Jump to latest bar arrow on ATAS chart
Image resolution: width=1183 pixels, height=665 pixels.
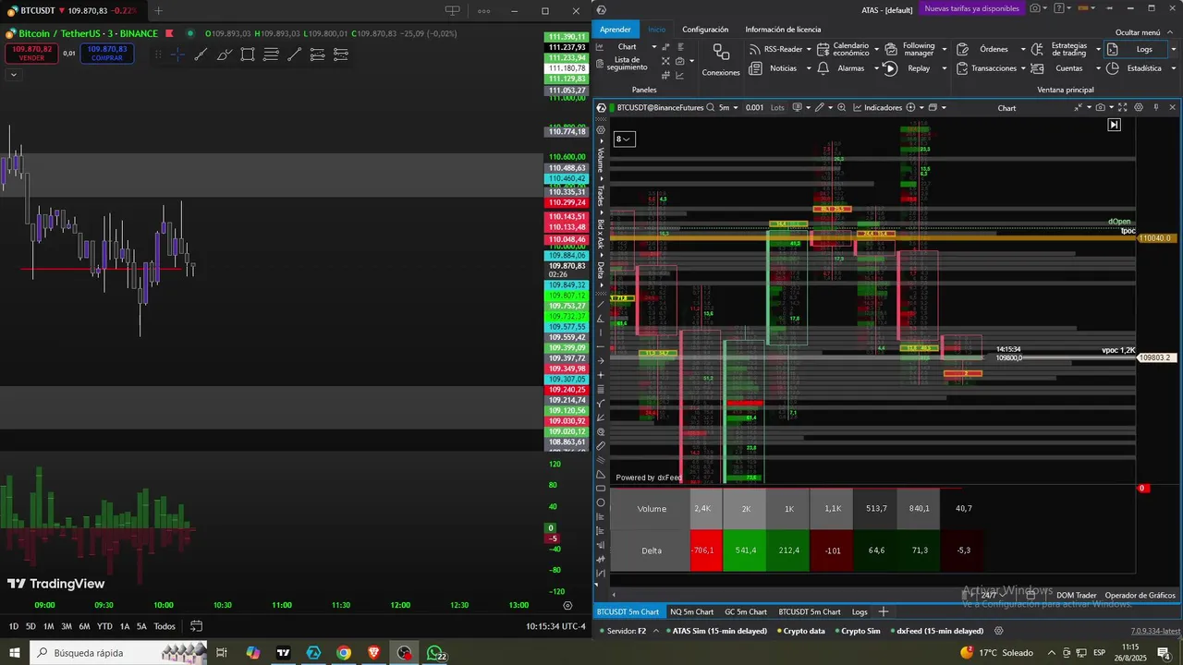coord(1114,124)
